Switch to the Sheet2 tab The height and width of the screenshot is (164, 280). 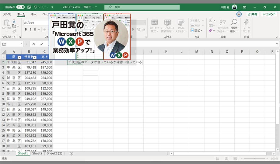tap(37, 153)
